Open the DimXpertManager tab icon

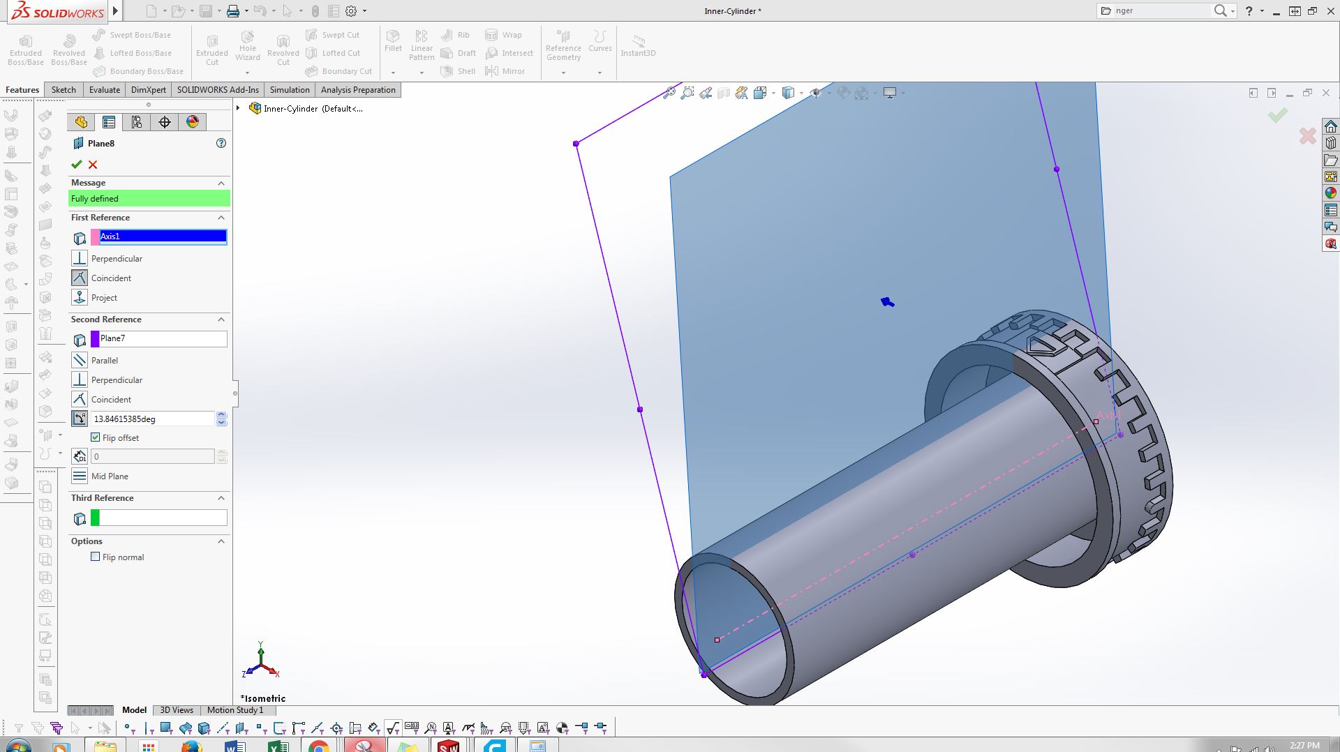click(165, 122)
